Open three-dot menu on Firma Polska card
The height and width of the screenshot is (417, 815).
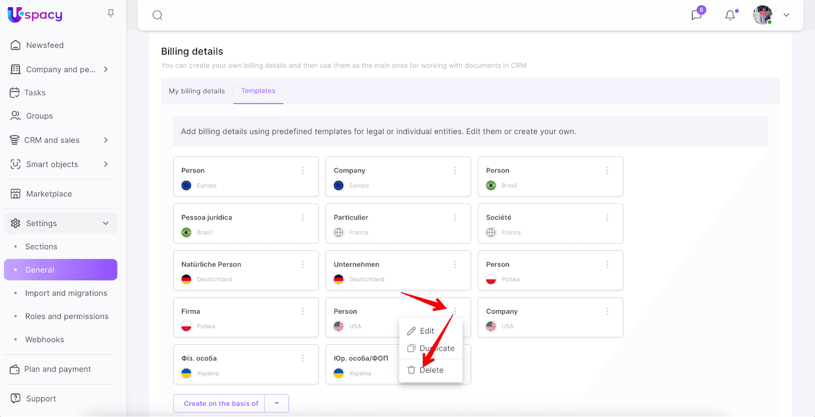tap(303, 311)
